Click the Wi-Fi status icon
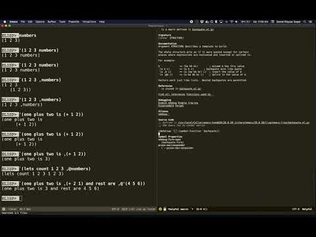316x237 pixels. pyautogui.click(x=231, y=22)
